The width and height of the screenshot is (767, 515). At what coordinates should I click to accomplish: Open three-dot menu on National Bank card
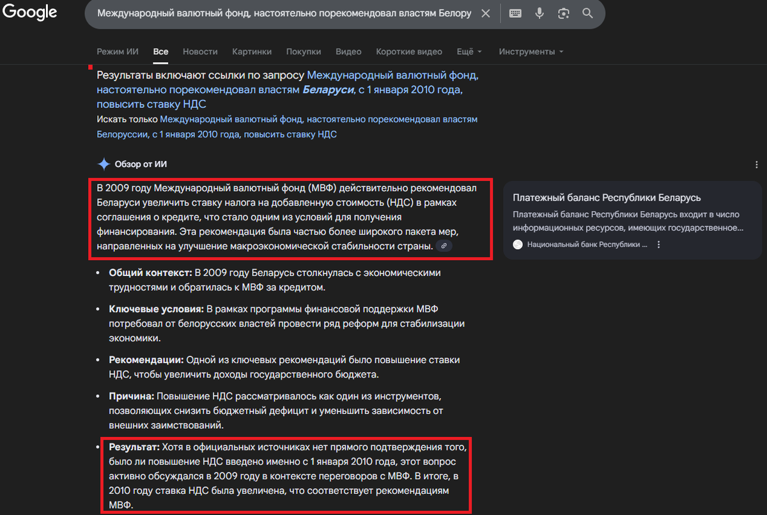pyautogui.click(x=659, y=245)
